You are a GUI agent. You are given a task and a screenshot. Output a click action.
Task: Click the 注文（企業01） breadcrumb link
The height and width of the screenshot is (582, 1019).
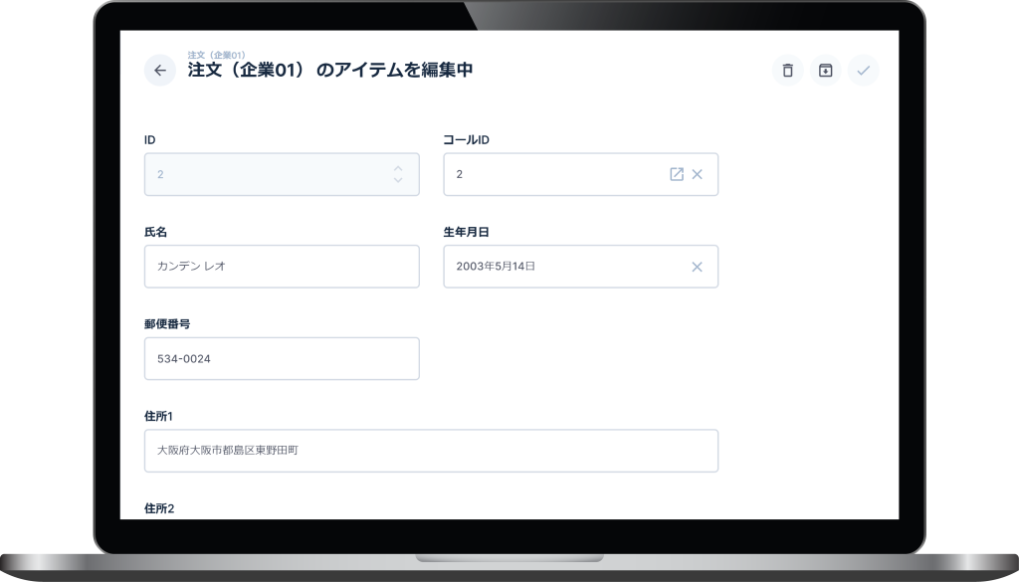pos(216,55)
